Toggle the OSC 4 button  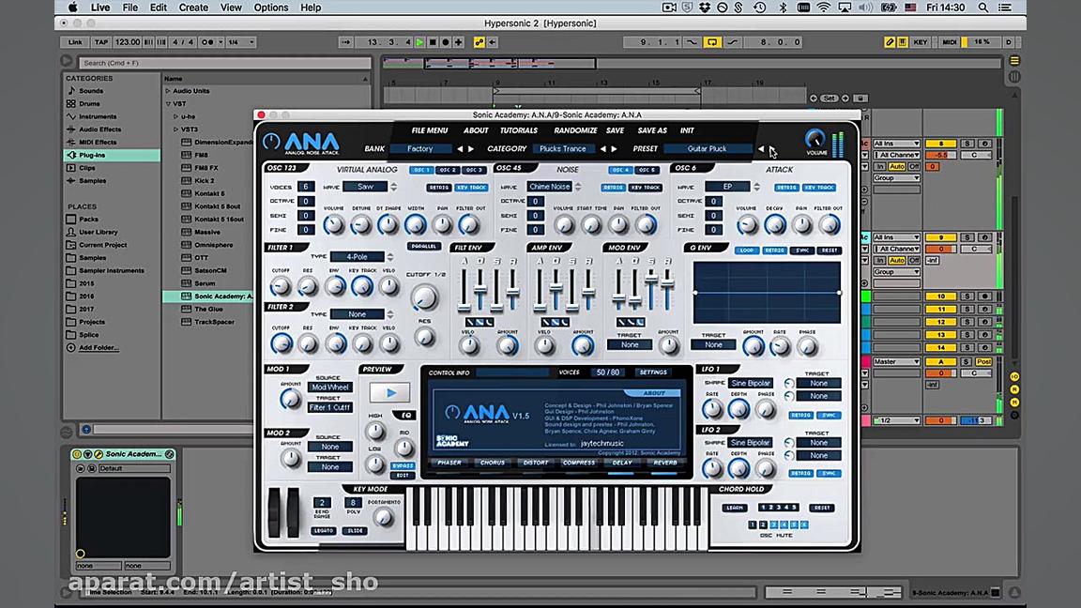tap(619, 170)
